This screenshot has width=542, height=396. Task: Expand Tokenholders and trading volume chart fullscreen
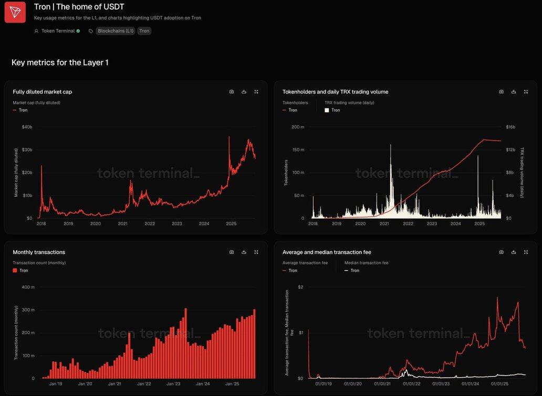[x=526, y=92]
